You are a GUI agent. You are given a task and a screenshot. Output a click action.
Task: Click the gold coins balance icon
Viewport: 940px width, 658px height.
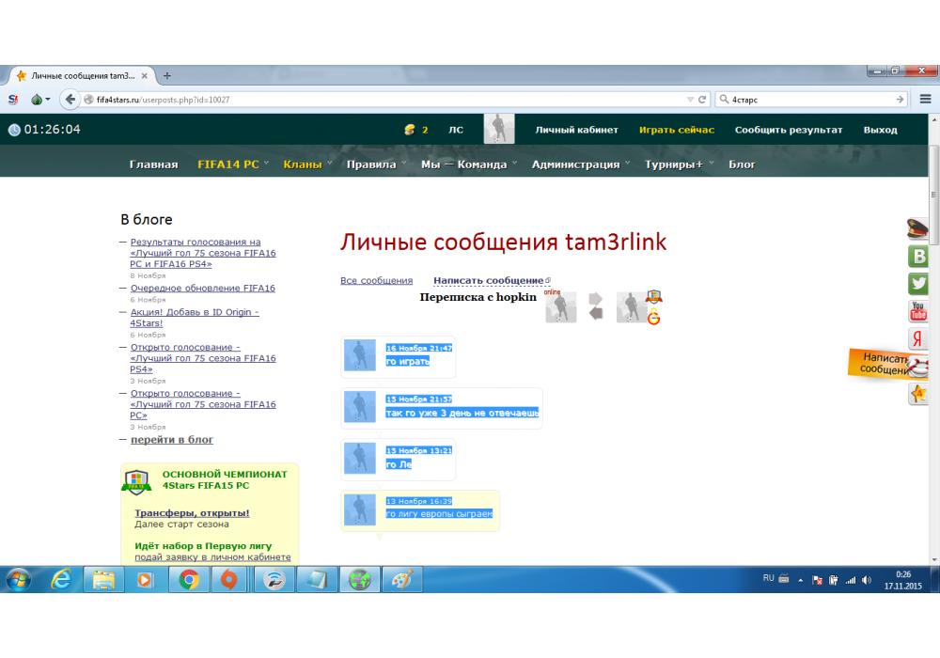(409, 130)
